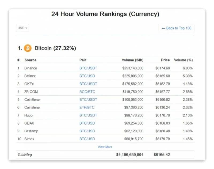Click the 24 Hour Volume Rankings title

point(105,14)
